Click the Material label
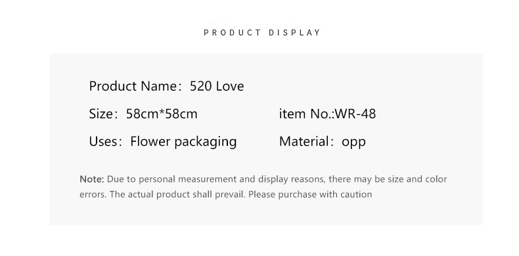 click(305, 142)
